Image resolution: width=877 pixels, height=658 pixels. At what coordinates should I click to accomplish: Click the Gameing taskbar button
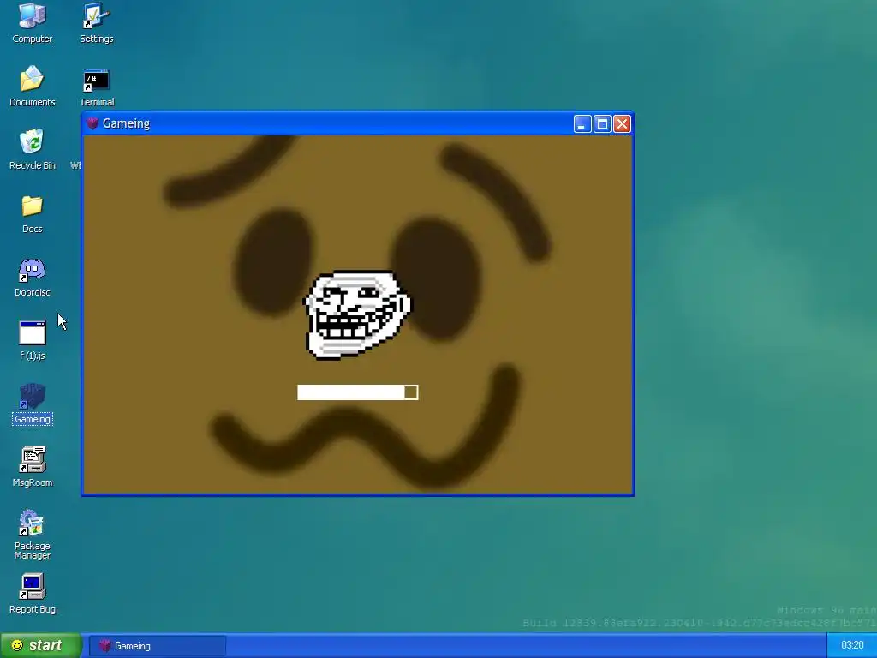(158, 646)
